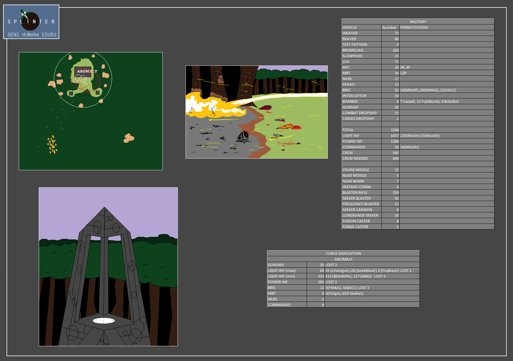Click the Splinter logo in the corner
This screenshot has width=513, height=361.
point(31,22)
